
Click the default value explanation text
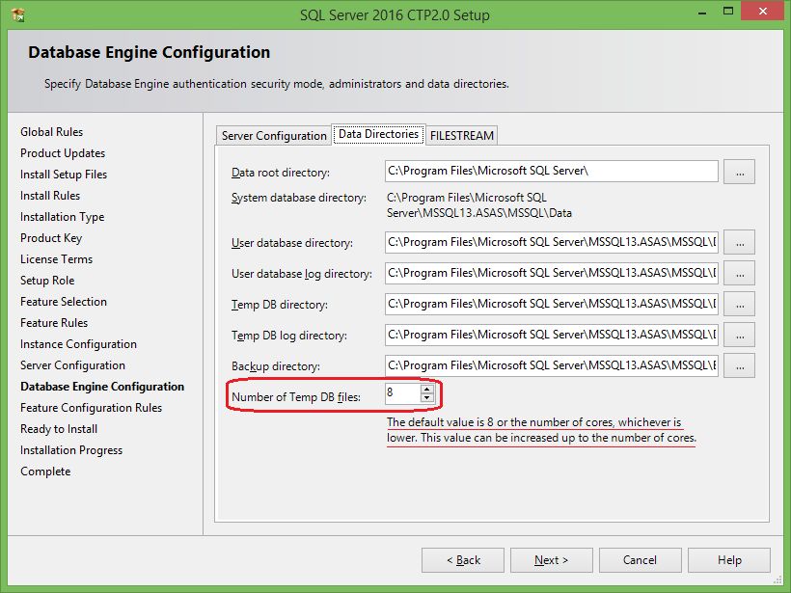coord(541,430)
